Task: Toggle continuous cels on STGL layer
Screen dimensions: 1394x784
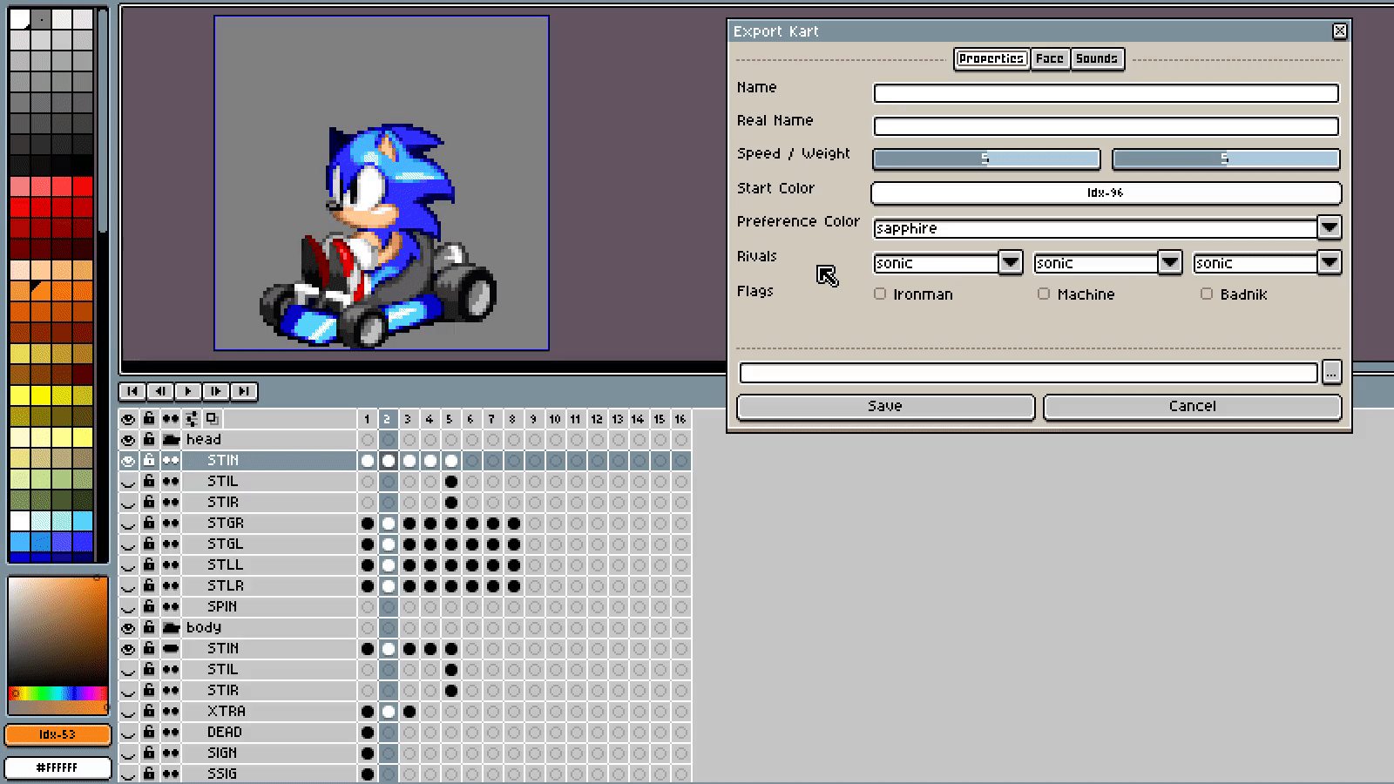Action: 171,544
